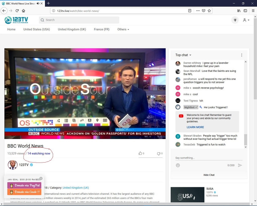Open the 5USA channel title

pos(210,189)
